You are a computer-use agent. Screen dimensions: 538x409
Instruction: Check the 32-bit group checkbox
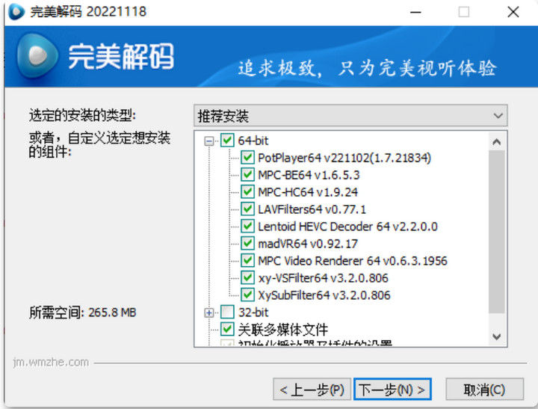227,312
